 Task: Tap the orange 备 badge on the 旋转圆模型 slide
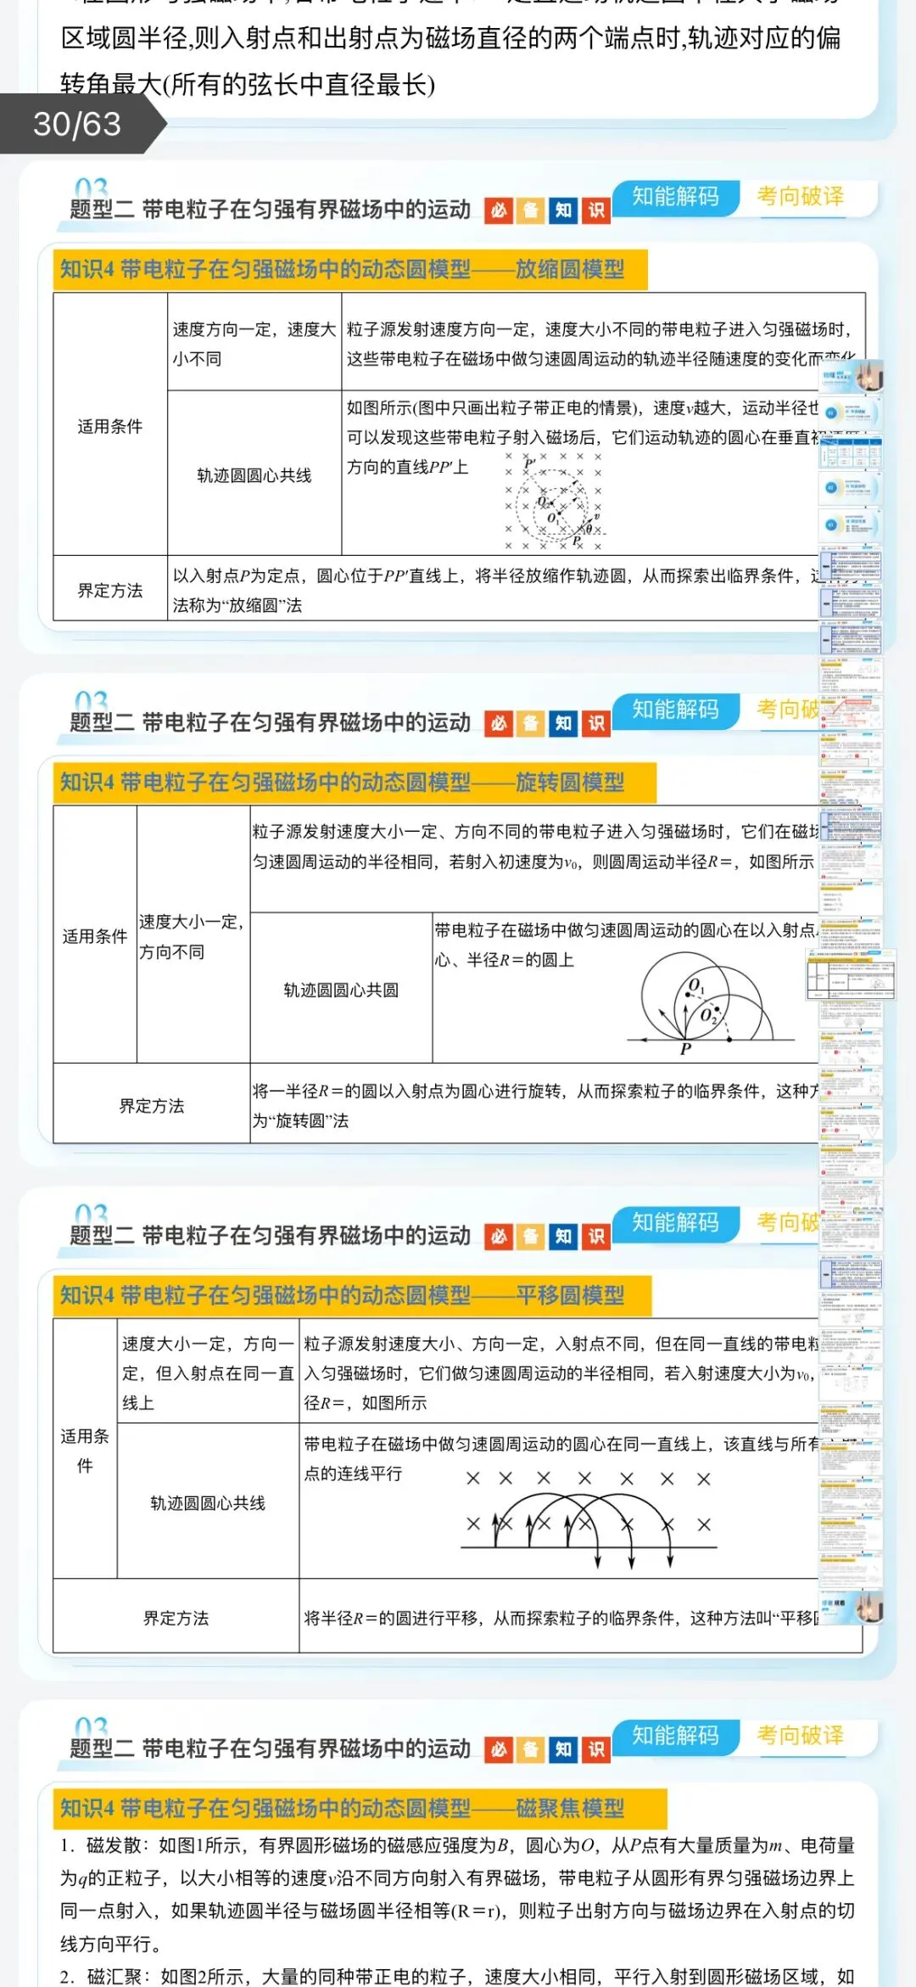click(x=531, y=723)
